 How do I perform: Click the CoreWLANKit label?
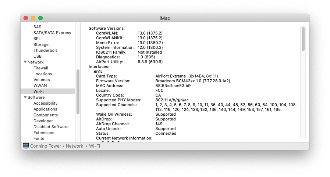110,38
